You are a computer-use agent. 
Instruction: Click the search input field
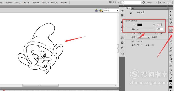coord(132,2)
